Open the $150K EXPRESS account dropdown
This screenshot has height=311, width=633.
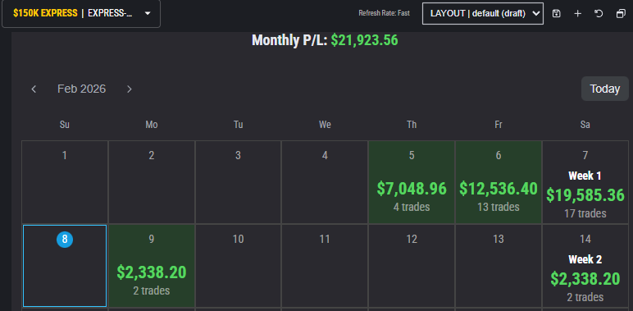[x=81, y=13]
